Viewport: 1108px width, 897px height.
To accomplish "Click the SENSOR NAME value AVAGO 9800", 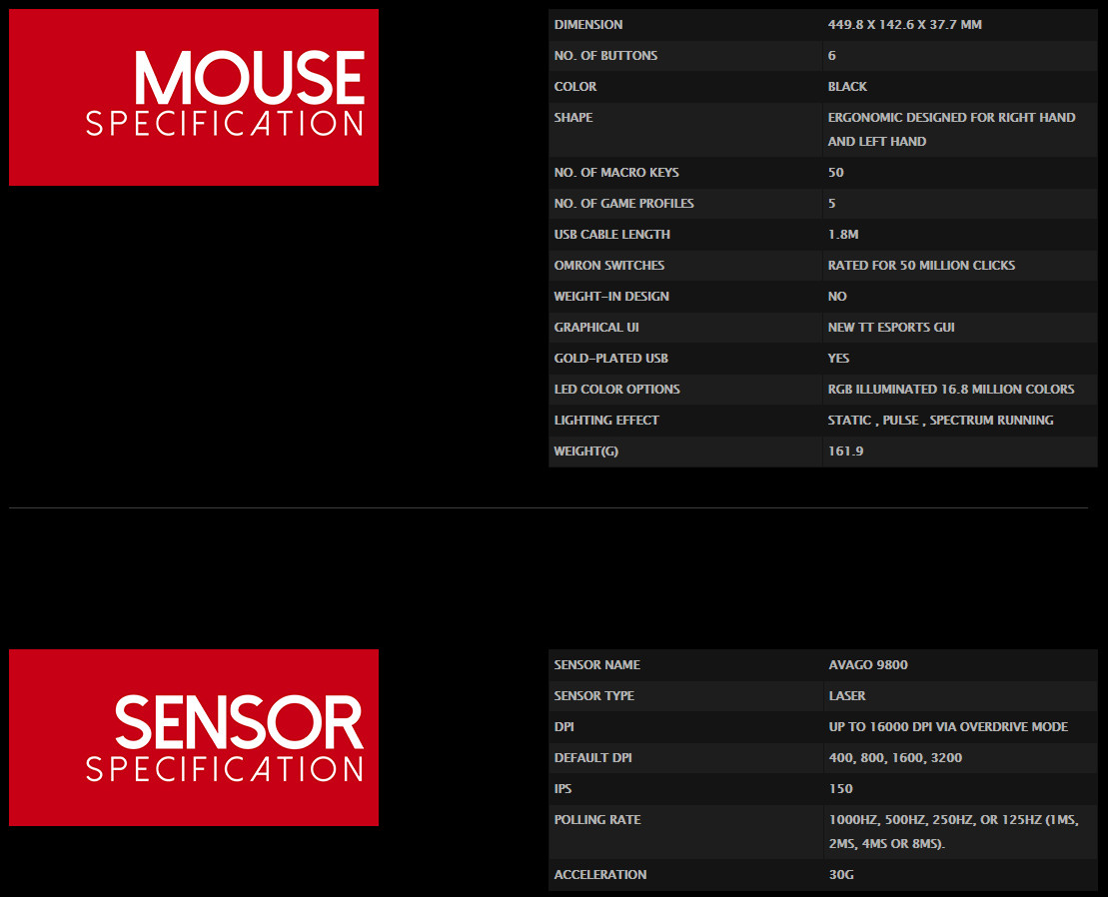I will 868,665.
